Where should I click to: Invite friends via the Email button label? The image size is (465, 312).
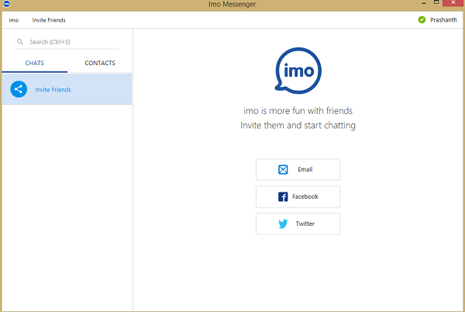pos(305,169)
